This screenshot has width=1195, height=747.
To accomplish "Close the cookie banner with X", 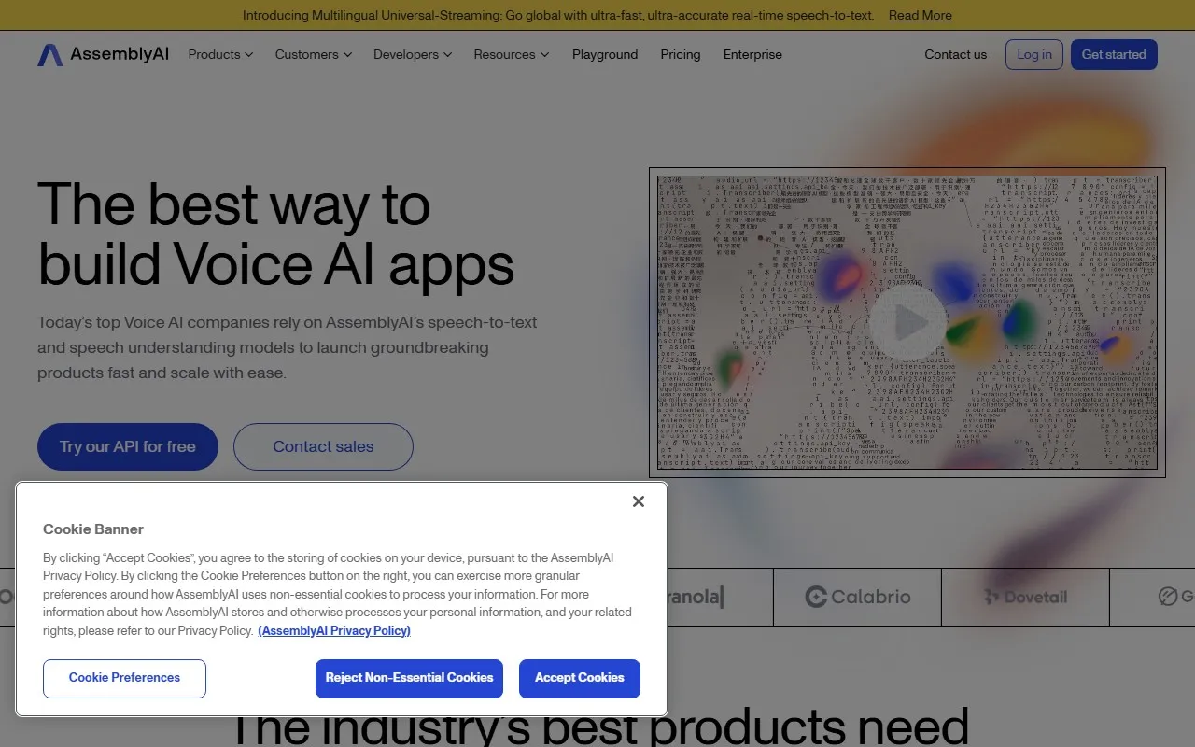I will pyautogui.click(x=639, y=501).
